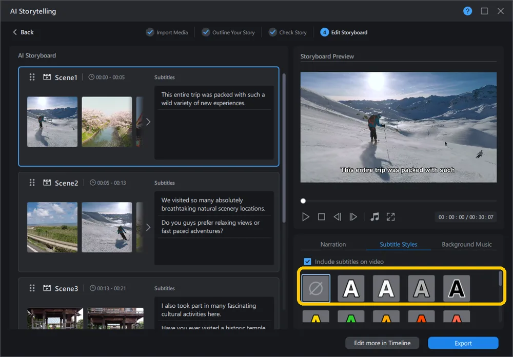Open the help question mark icon

point(467,11)
